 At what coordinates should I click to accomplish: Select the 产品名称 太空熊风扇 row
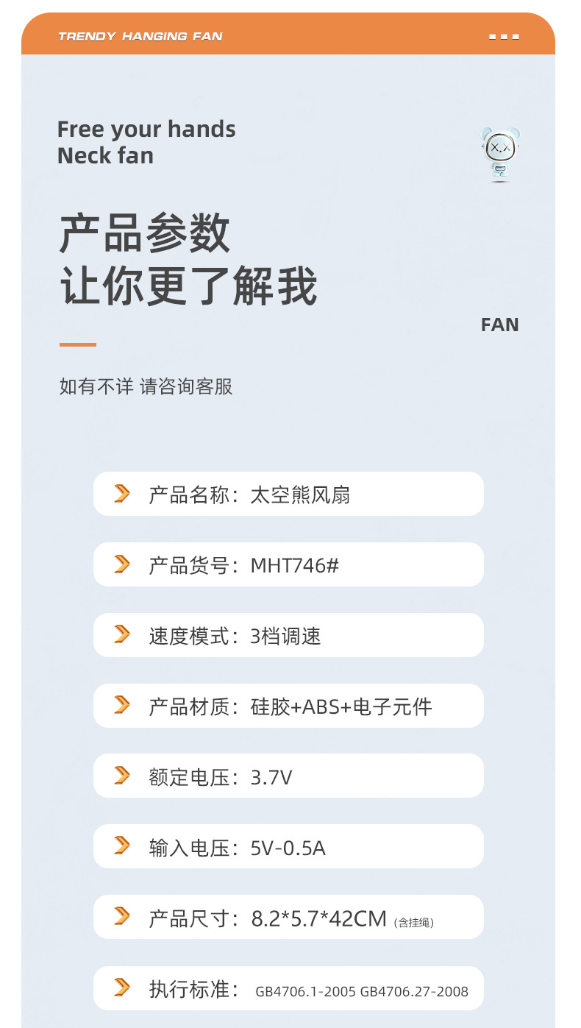tap(288, 494)
